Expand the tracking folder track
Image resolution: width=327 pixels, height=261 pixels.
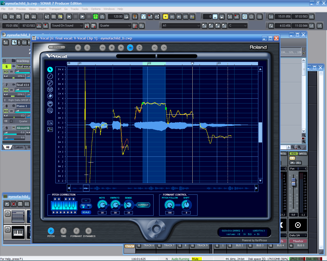[4, 61]
